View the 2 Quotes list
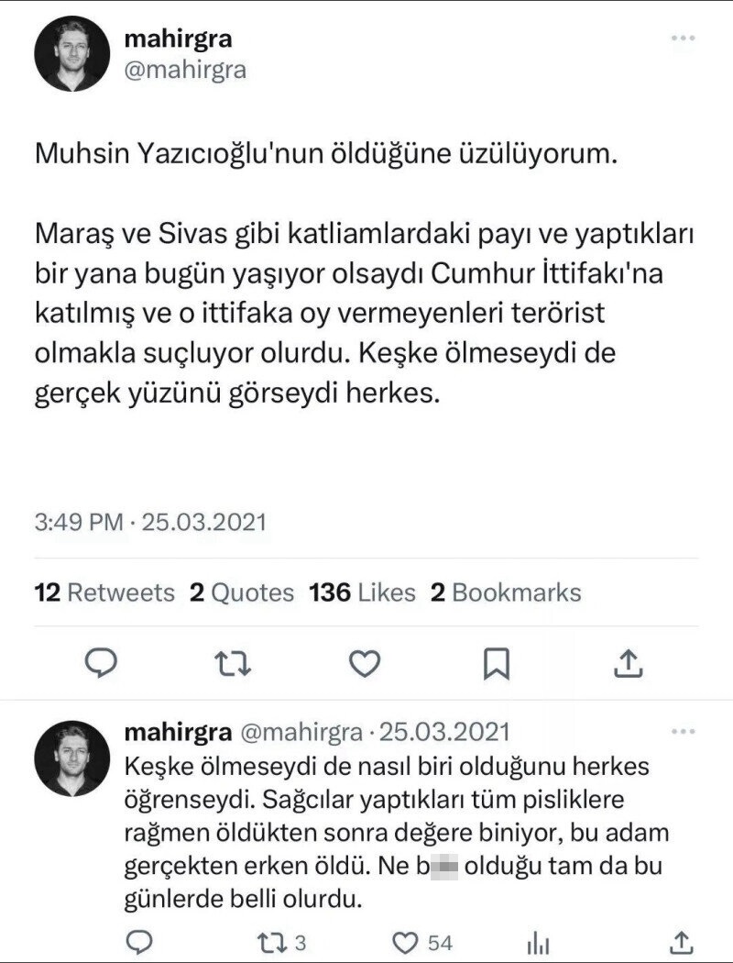733x963 pixels. [242, 592]
